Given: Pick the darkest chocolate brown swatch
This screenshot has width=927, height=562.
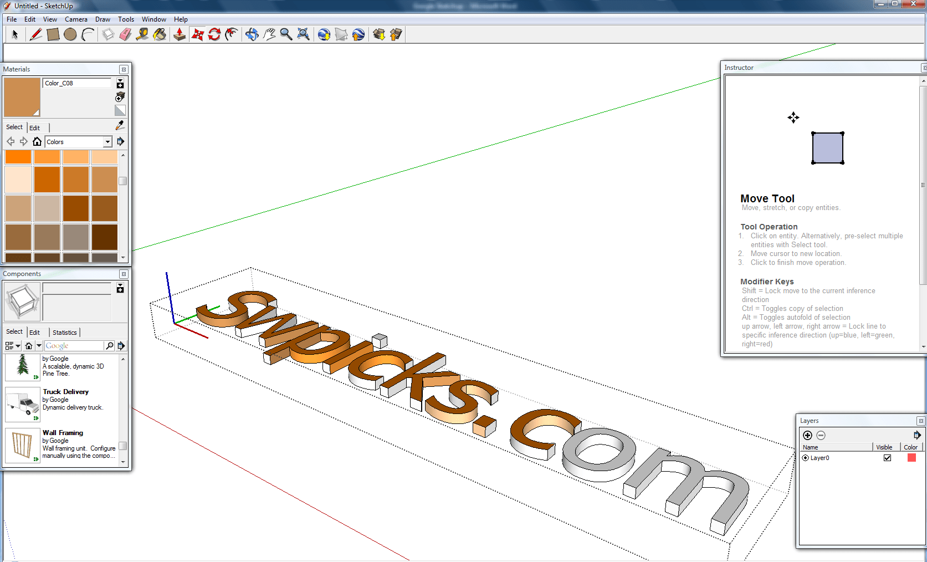Looking at the screenshot, I should pyautogui.click(x=105, y=237).
